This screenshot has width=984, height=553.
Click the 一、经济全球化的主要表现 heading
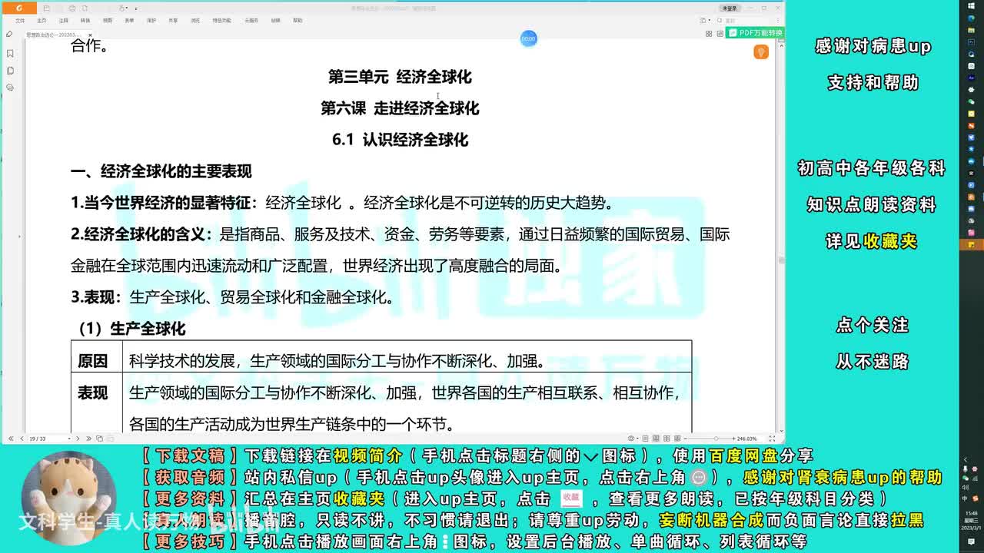[161, 171]
